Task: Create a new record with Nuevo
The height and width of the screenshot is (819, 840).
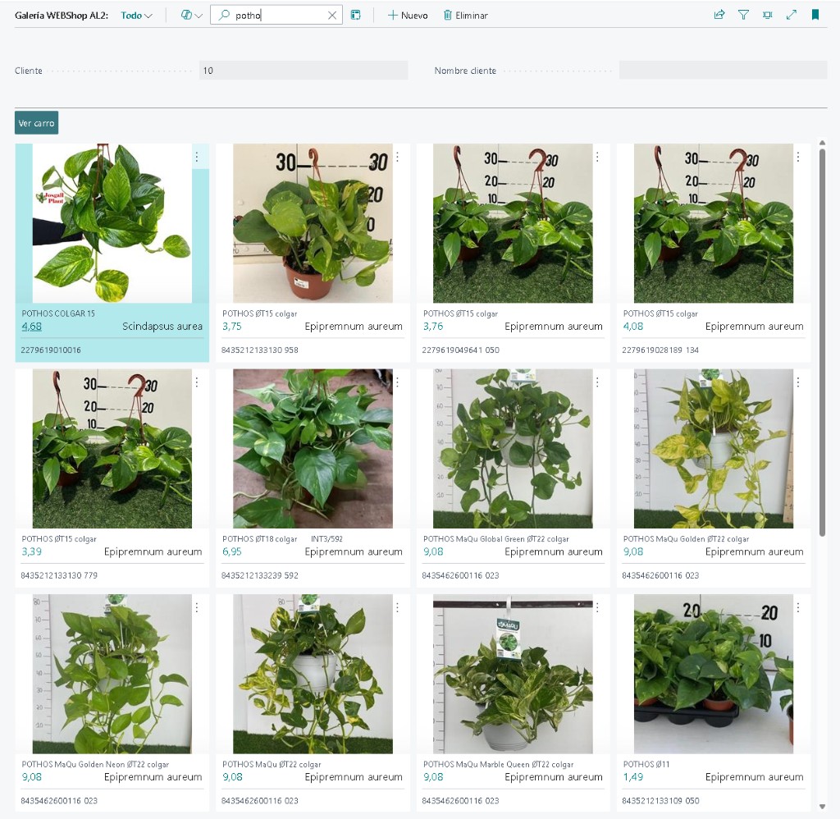Action: pyautogui.click(x=408, y=16)
